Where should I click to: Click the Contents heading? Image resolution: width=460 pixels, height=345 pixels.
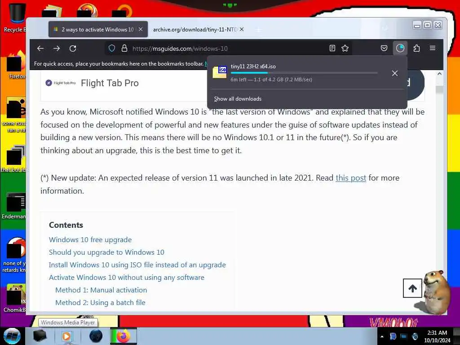(66, 225)
